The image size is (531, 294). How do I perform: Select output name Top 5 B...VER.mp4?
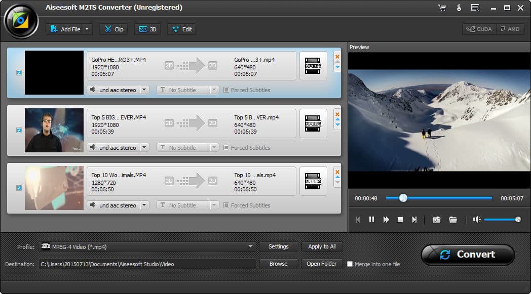(x=256, y=117)
